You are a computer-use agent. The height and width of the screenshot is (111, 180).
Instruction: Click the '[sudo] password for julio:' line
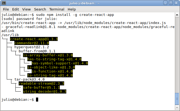(30, 19)
